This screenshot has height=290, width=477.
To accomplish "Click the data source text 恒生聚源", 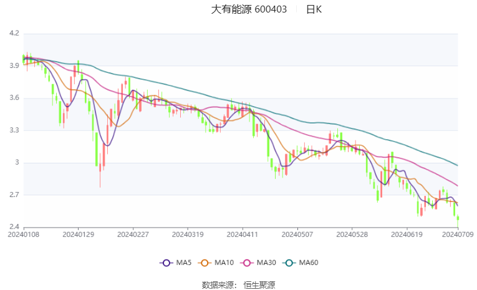I will point(259,285).
